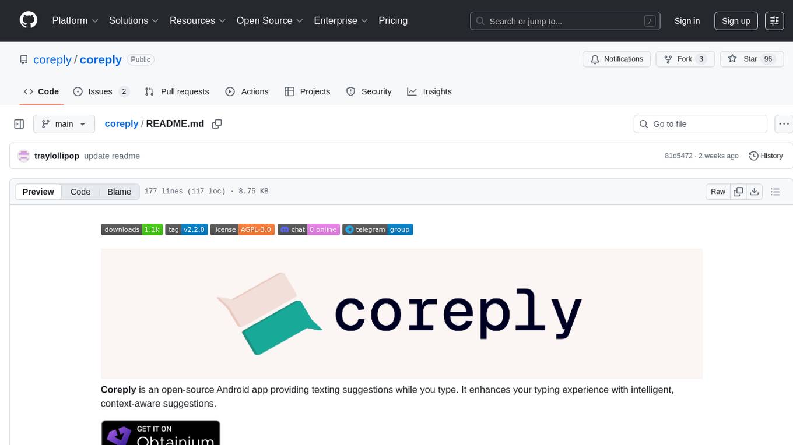Switch to the Actions tab
Screen dimensions: 793x445
pos(247,91)
